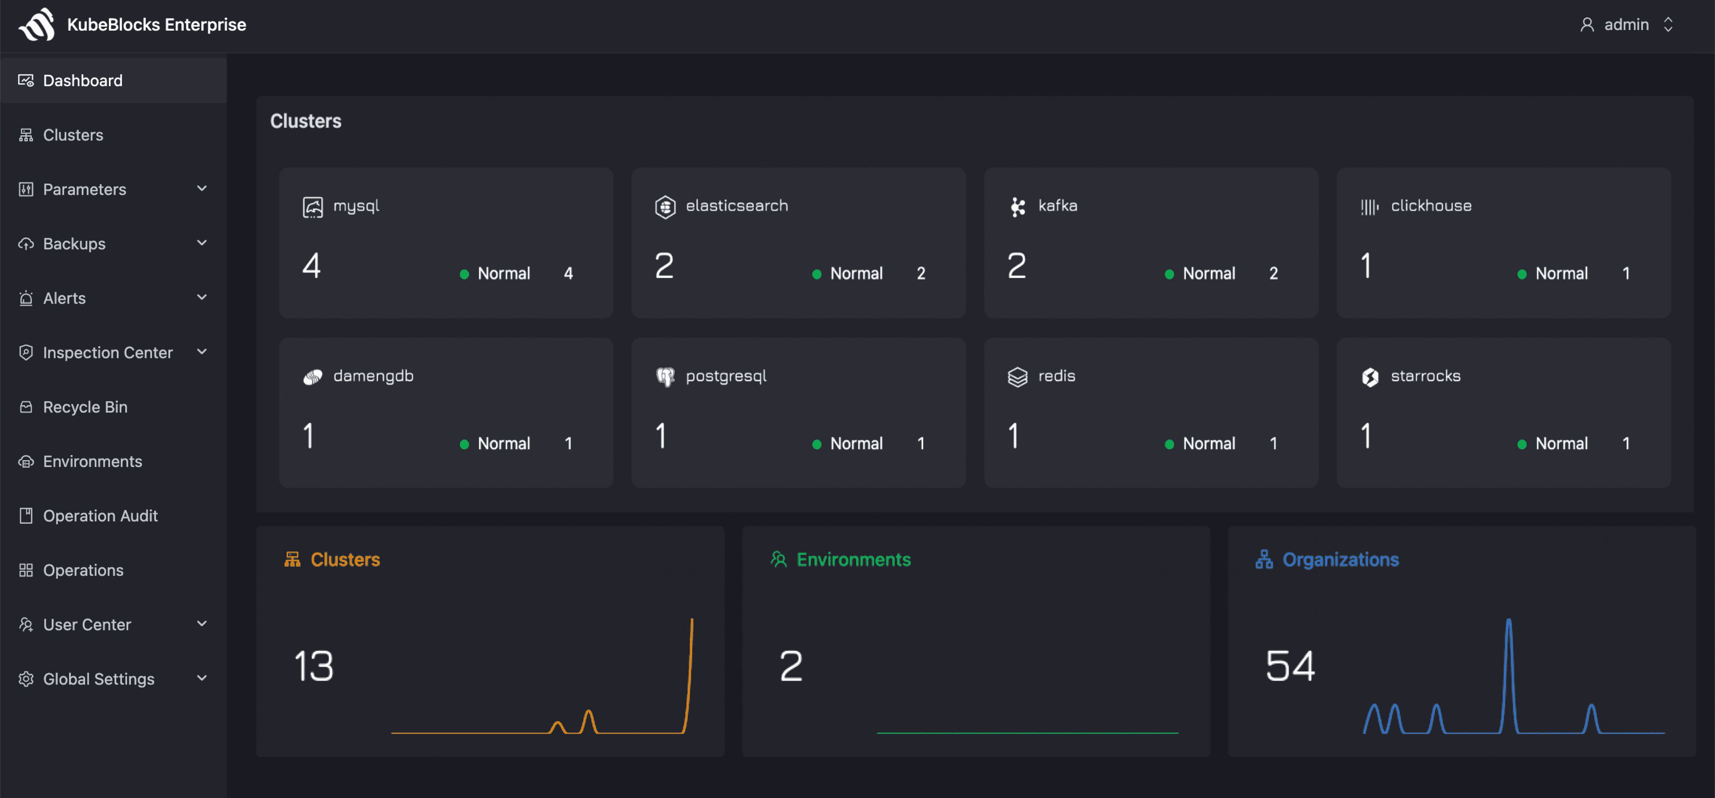1715x798 pixels.
Task: Expand the Backups menu chevron
Action: [202, 243]
